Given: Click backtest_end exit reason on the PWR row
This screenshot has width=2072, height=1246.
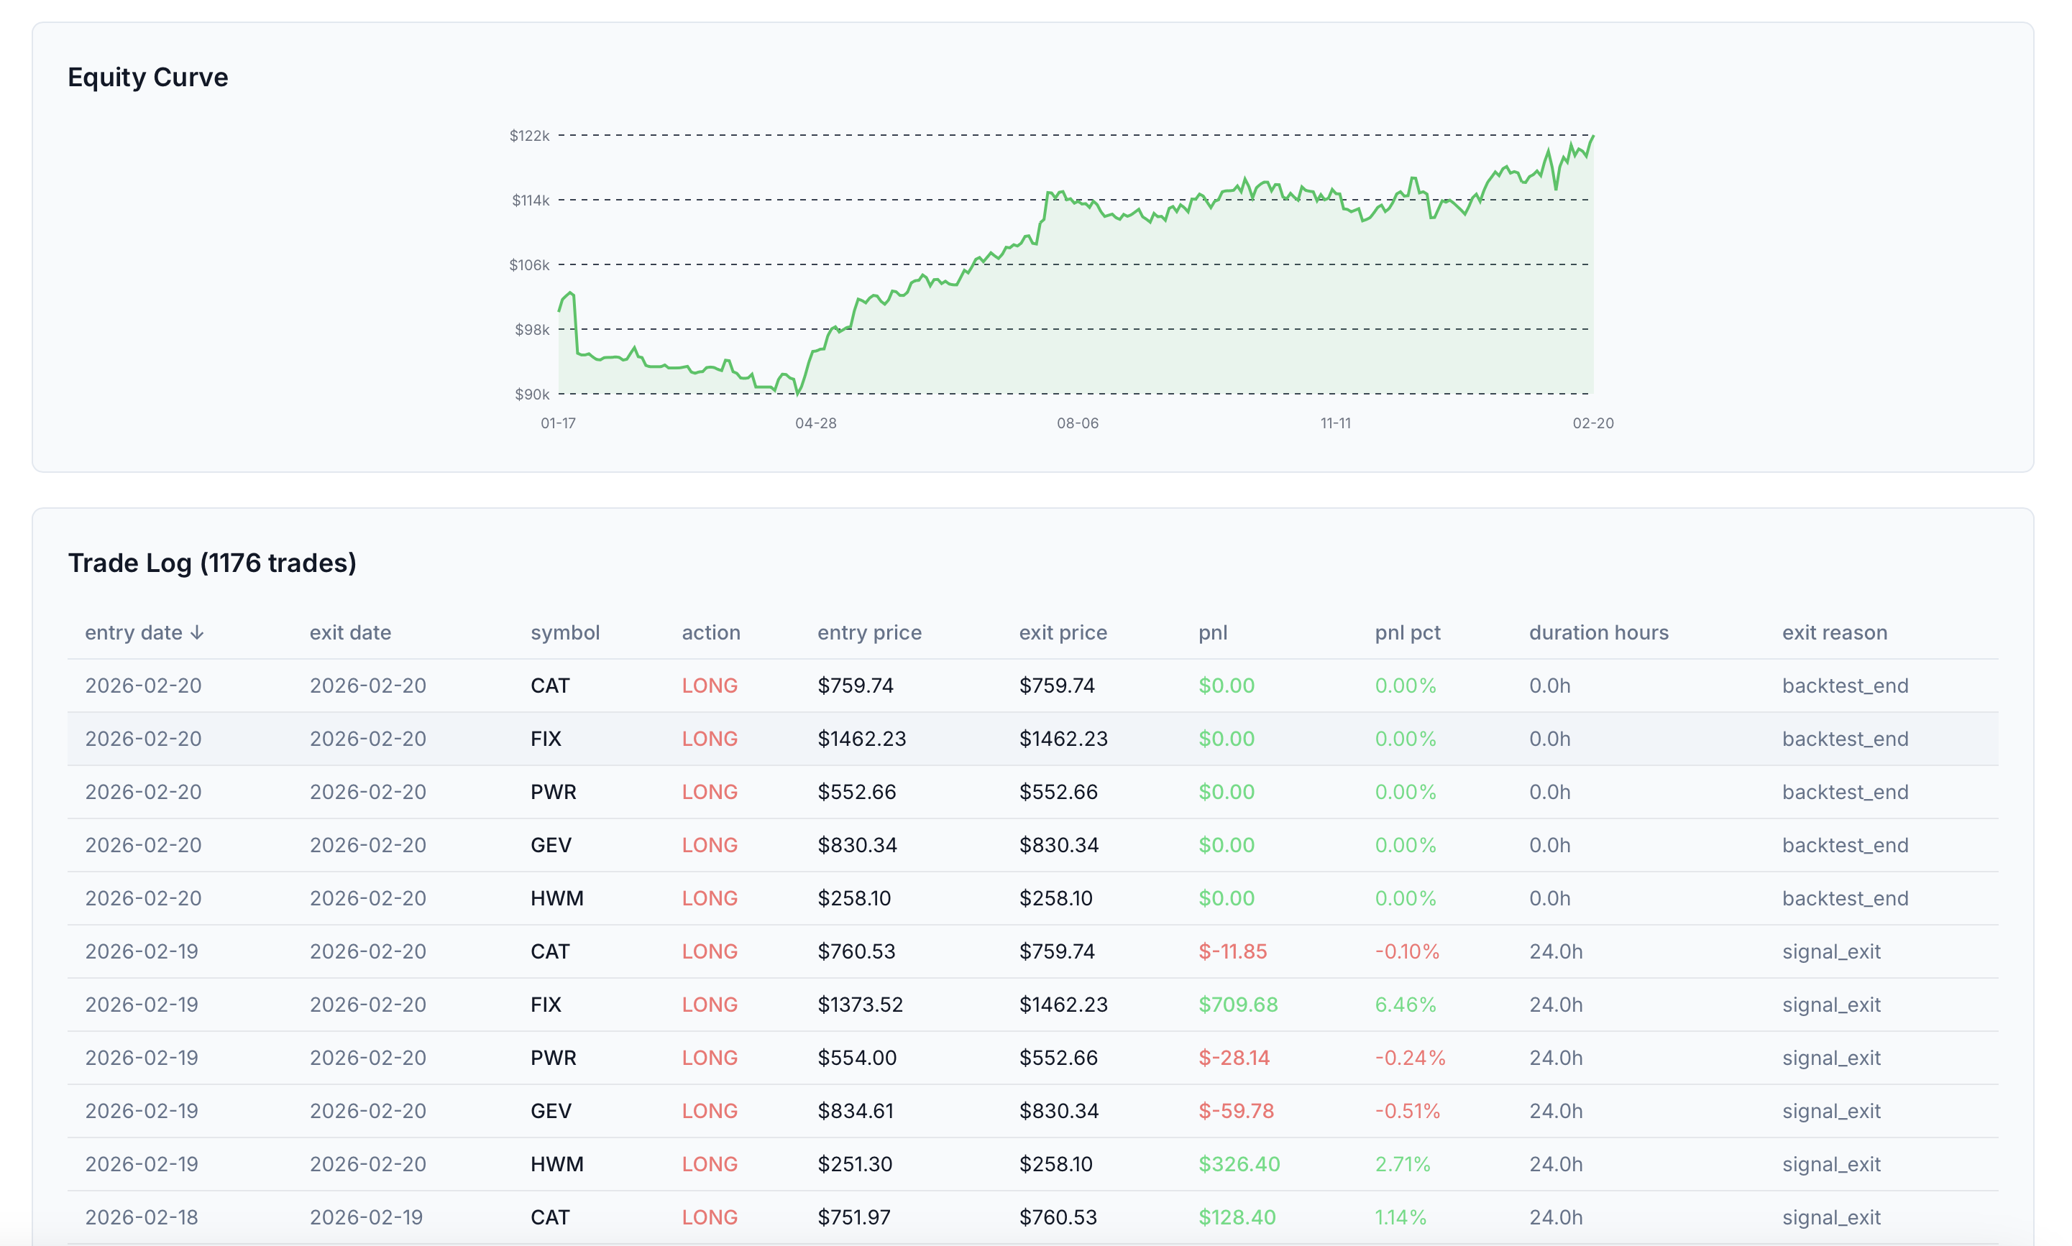Looking at the screenshot, I should [1846, 791].
